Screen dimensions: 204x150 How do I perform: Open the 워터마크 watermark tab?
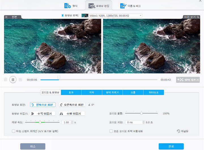coord(154,93)
